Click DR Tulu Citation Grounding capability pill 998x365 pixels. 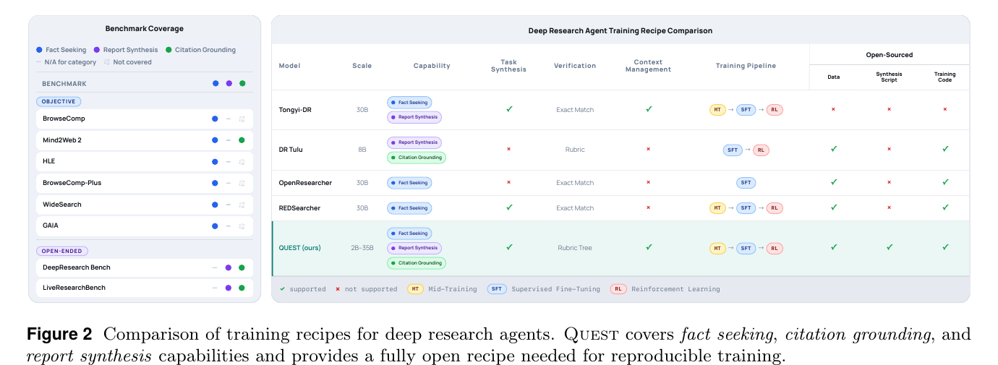[417, 158]
